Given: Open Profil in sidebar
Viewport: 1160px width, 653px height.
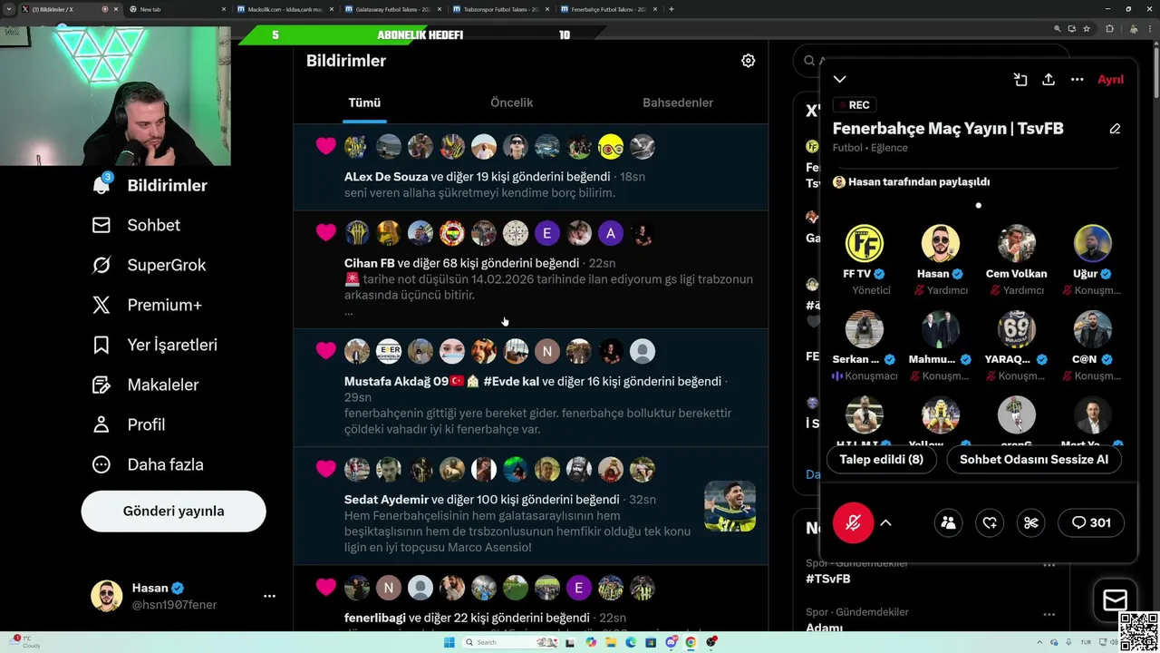Looking at the screenshot, I should tap(129, 424).
